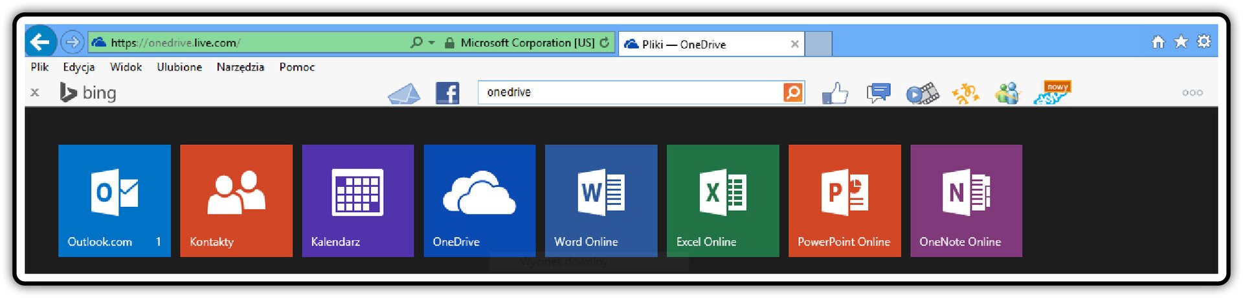This screenshot has width=1243, height=298.
Task: Click the cloud icon labeled nowy
Action: pyautogui.click(x=1052, y=92)
